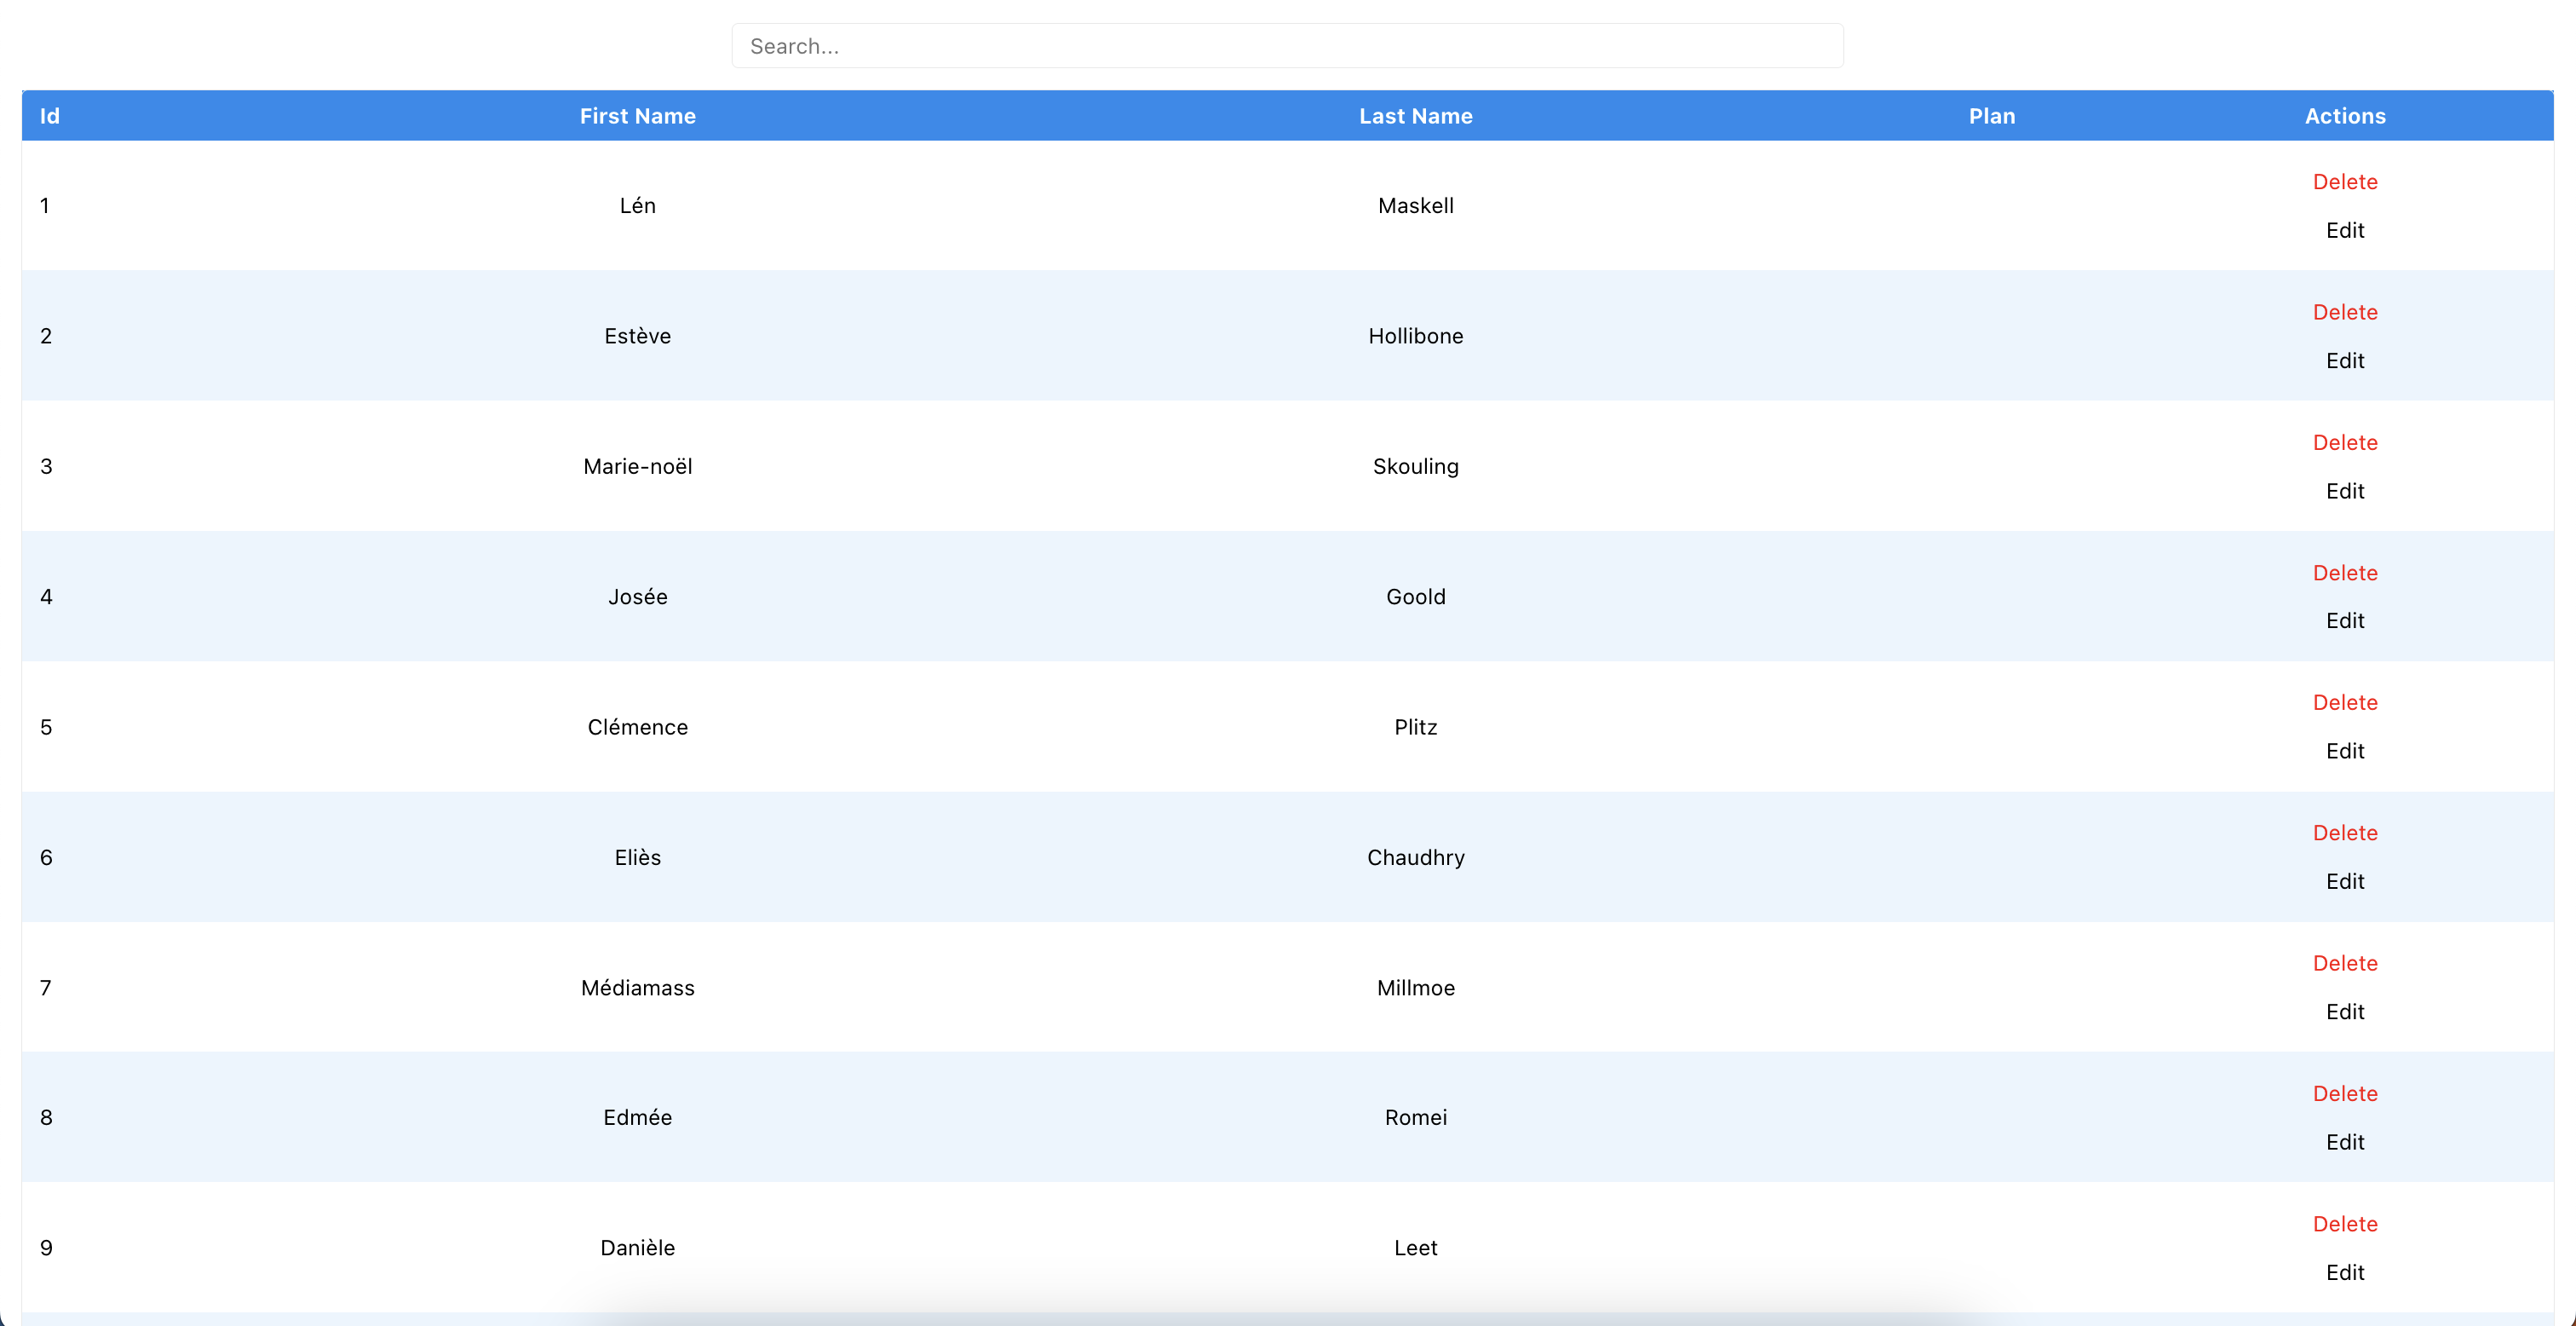This screenshot has width=2576, height=1326.
Task: Click the First Name column header
Action: (x=637, y=116)
